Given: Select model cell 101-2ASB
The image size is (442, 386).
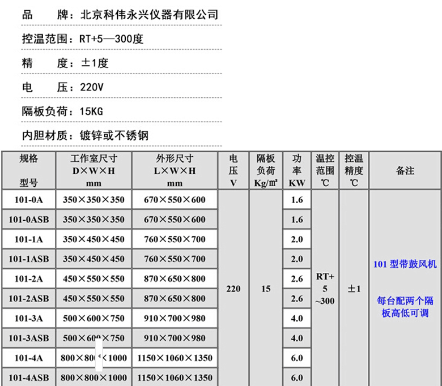Looking at the screenshot, I should tap(28, 298).
